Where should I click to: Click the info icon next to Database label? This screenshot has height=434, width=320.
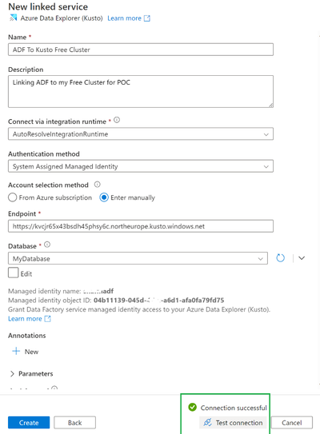click(x=47, y=245)
